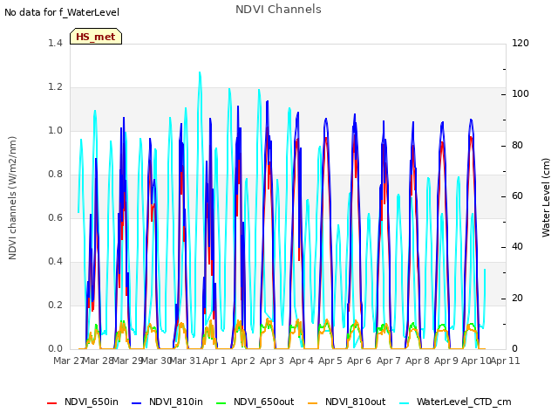The image size is (558, 419).
Task: Click the red NDVI_650in legend swatch
Action: (52, 403)
